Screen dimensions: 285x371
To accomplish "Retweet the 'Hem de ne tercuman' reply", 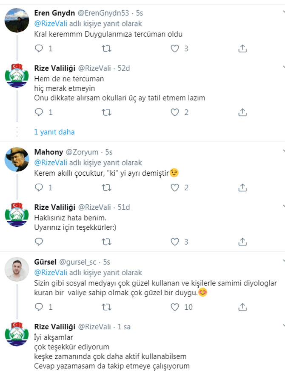I will click(x=107, y=112).
